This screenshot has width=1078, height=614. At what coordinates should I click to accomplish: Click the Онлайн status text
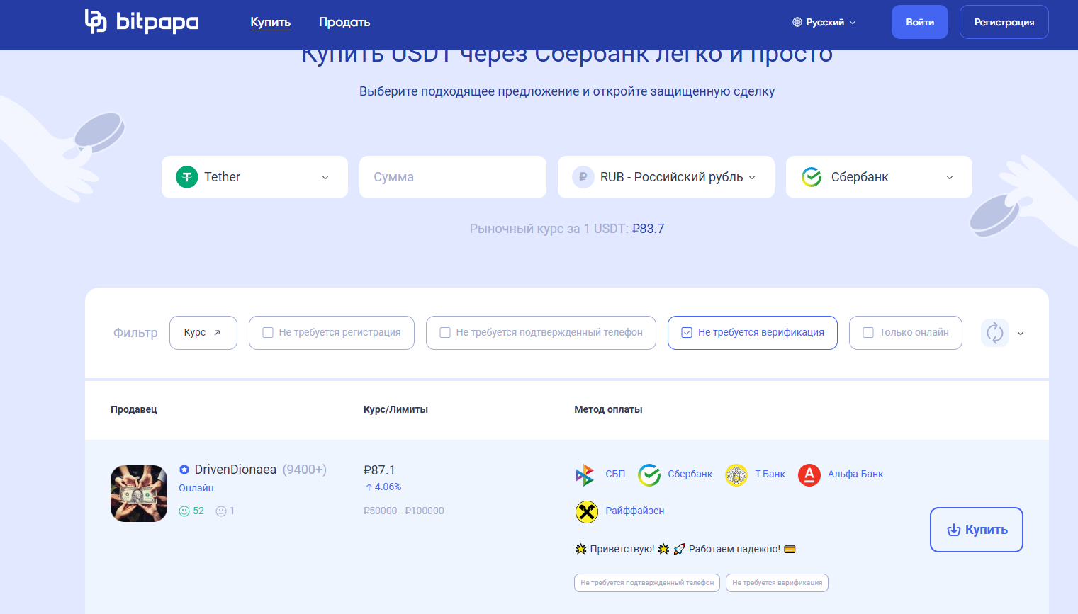tap(196, 488)
